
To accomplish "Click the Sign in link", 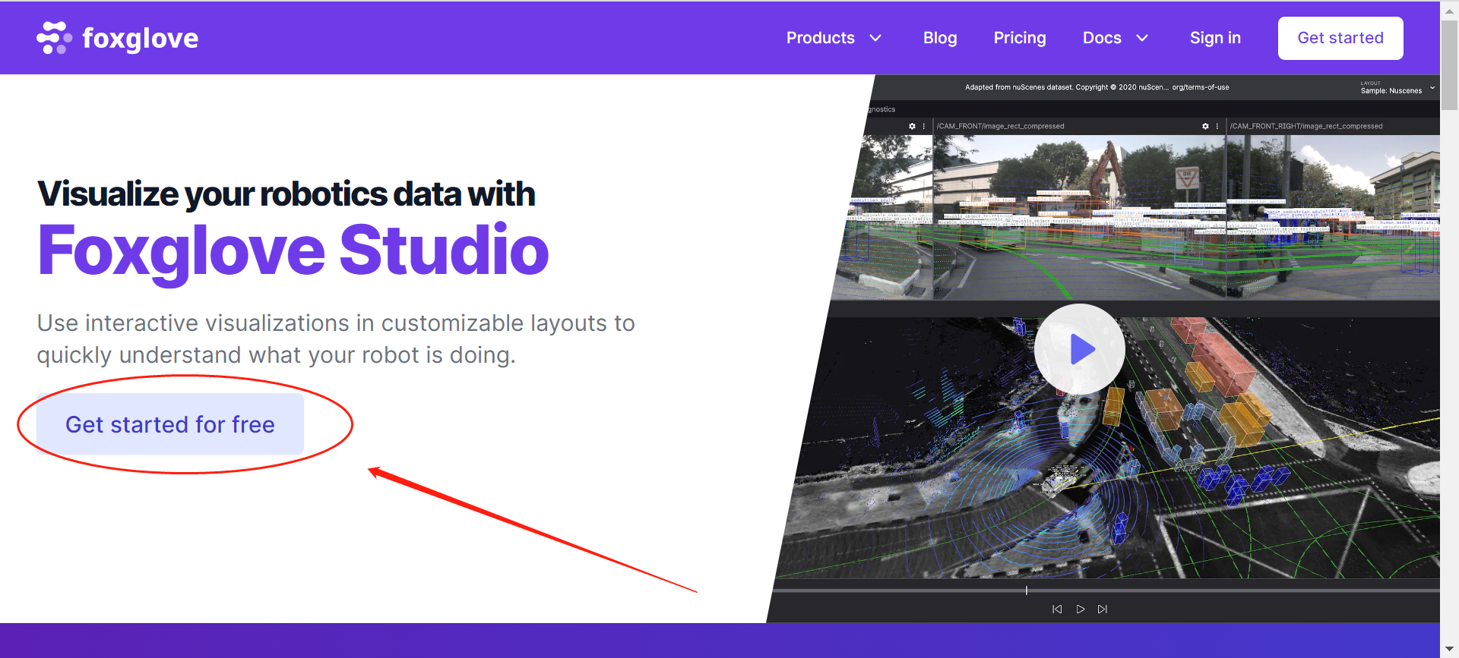I will (x=1215, y=38).
